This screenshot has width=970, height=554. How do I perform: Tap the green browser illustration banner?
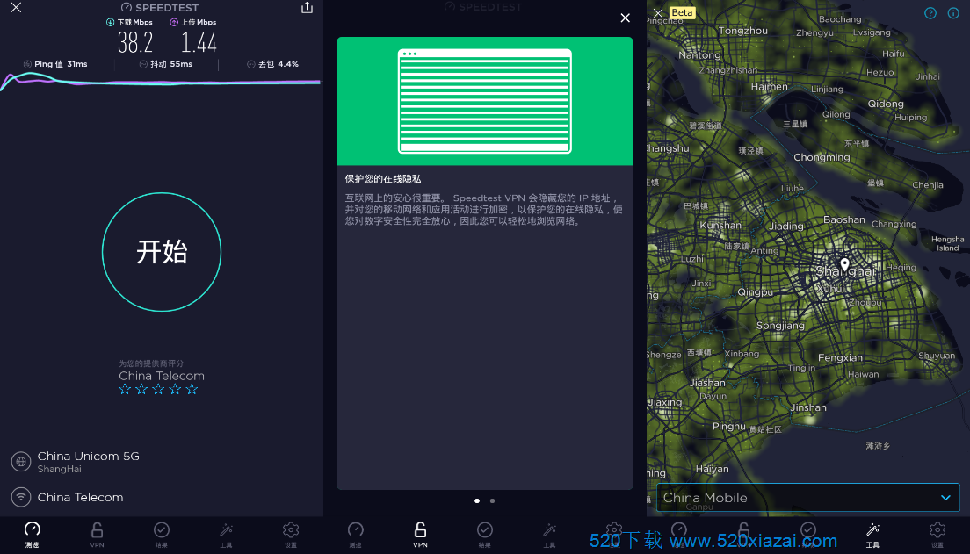coord(485,101)
